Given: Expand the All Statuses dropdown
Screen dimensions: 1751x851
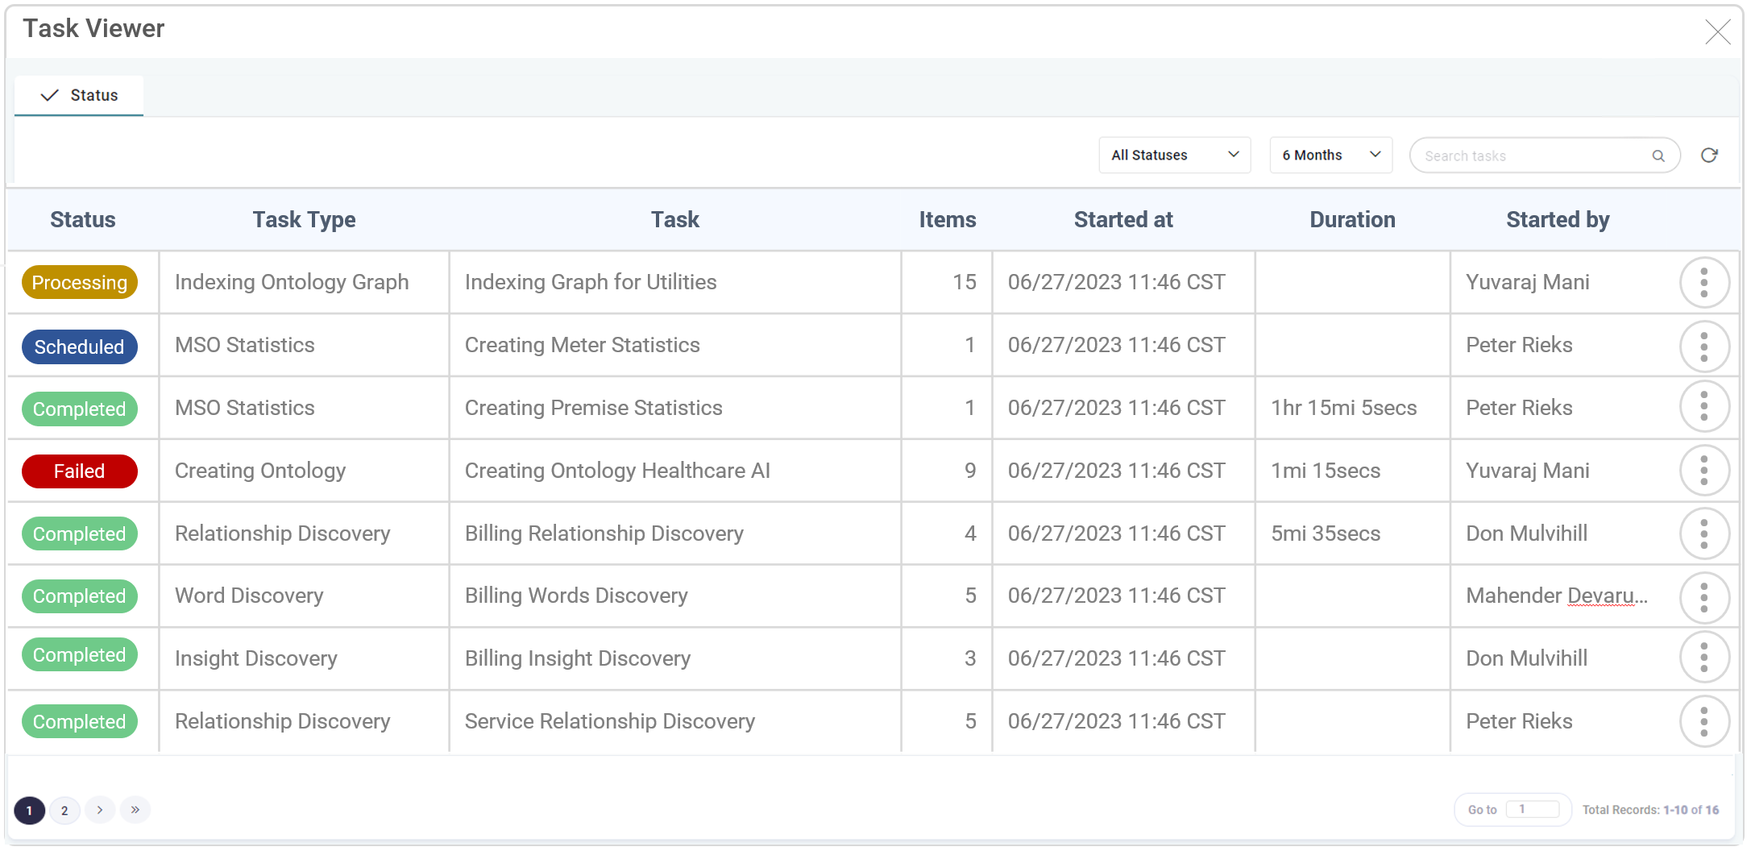Looking at the screenshot, I should click(1174, 156).
